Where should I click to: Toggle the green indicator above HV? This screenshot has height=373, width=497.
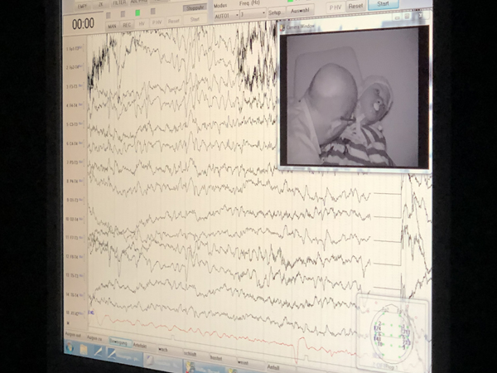(138, 12)
